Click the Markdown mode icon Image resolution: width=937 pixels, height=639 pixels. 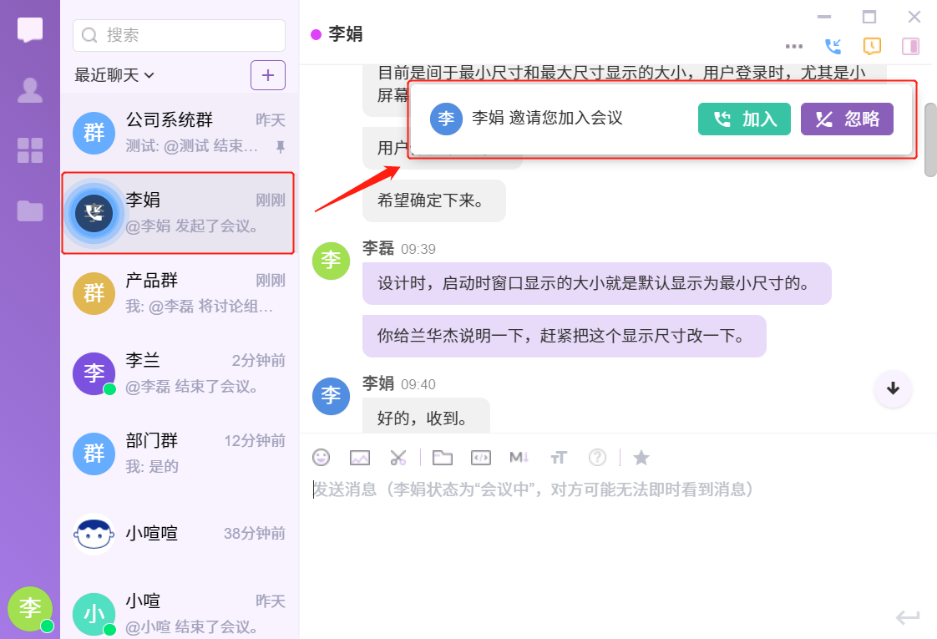coord(519,457)
